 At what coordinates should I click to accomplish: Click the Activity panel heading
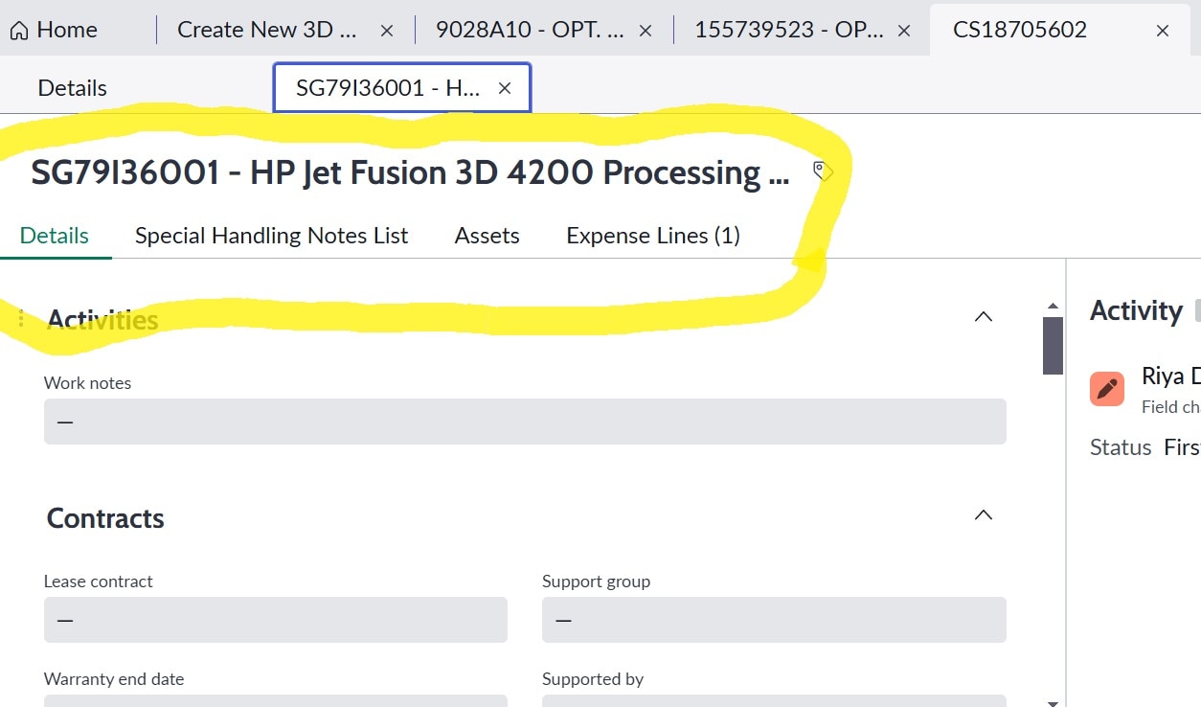[1136, 310]
